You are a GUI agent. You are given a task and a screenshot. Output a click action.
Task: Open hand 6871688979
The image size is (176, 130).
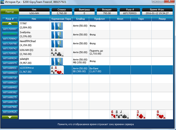10,63
